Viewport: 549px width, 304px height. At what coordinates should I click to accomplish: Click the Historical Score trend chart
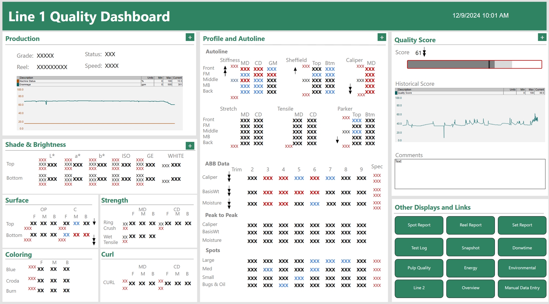[x=470, y=118]
